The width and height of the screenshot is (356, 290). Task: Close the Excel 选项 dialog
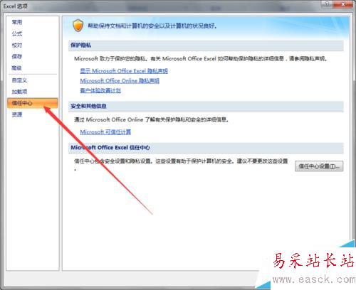point(343,4)
